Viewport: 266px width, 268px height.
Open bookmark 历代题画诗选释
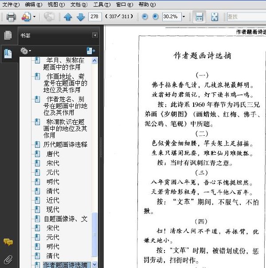pyautogui.click(x=65, y=145)
